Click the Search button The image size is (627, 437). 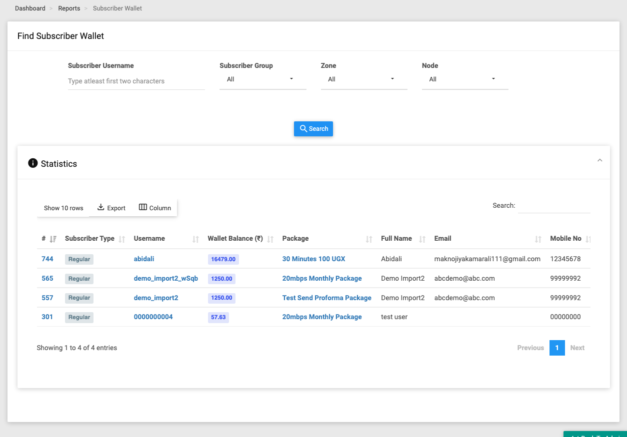pos(313,129)
